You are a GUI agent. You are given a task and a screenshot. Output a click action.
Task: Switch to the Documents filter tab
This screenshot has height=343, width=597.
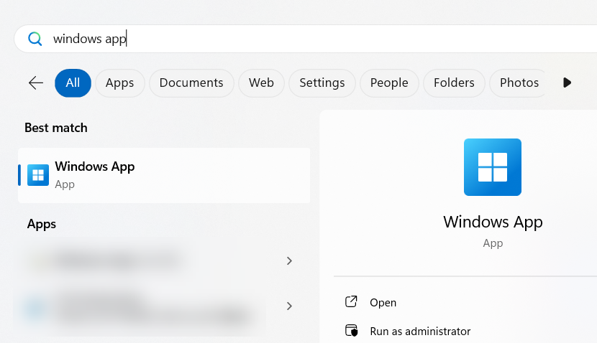point(191,83)
